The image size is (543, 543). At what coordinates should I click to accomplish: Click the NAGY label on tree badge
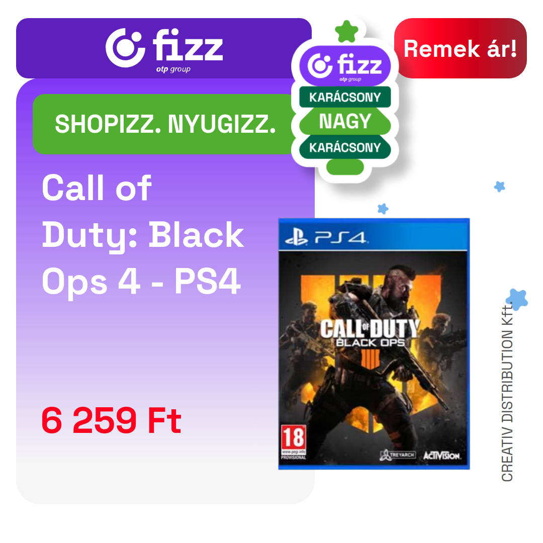click(345, 121)
